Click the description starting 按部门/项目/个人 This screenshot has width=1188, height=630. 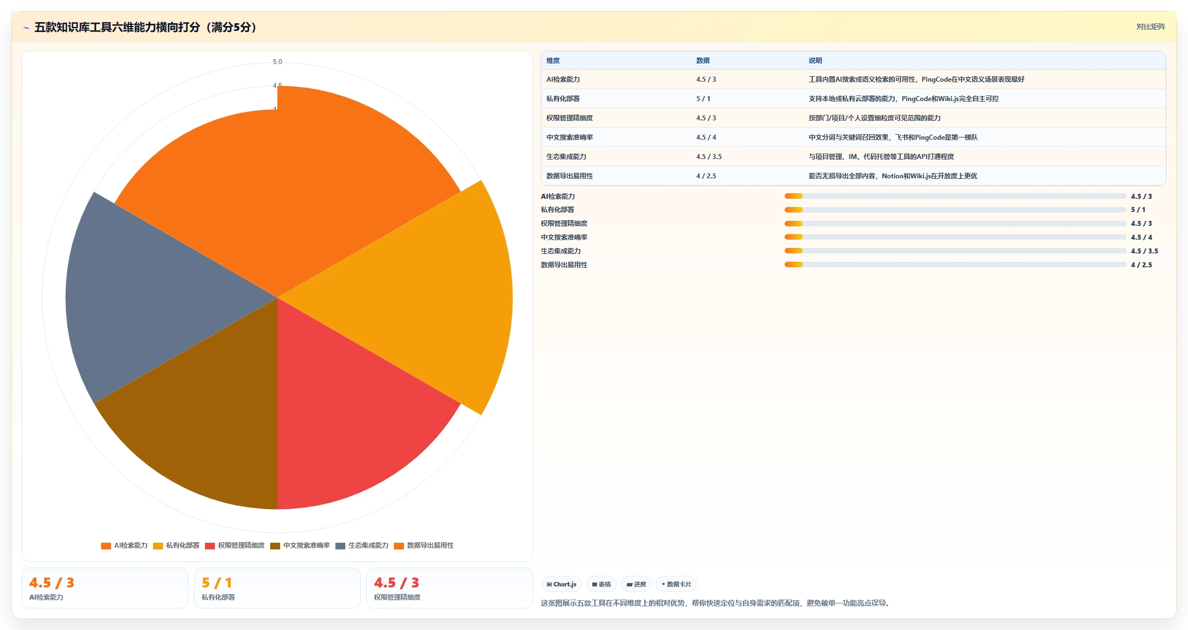(x=875, y=118)
